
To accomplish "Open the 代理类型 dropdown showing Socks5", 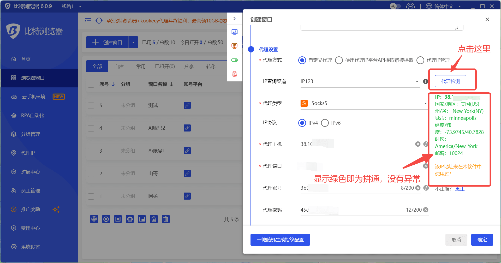I will tap(364, 103).
